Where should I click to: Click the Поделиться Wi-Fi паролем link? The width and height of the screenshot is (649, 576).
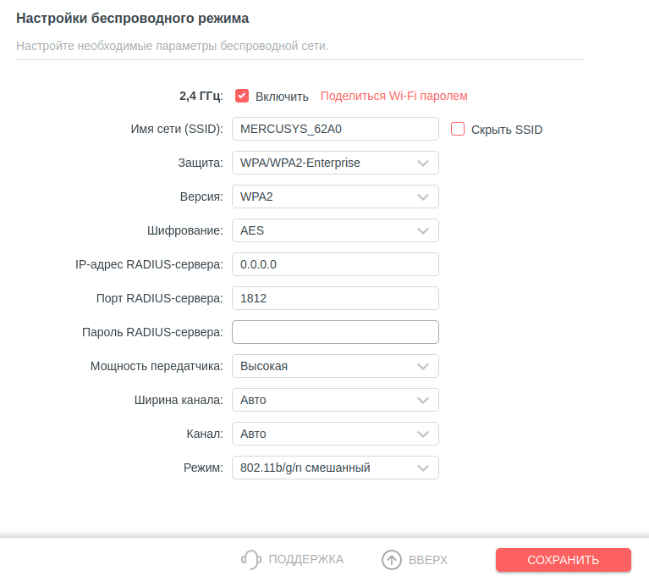pos(393,96)
